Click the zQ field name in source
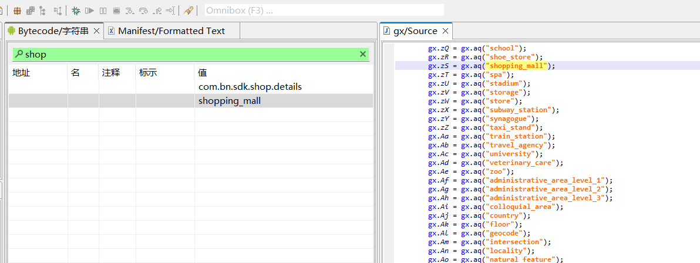Image resolution: width=700 pixels, height=263 pixels. [x=445, y=48]
